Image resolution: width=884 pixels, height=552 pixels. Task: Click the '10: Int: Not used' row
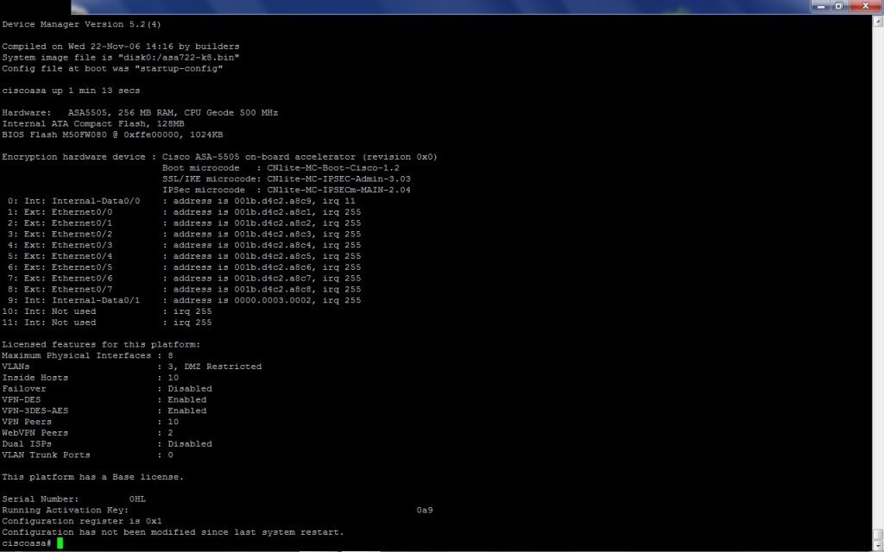pos(106,310)
